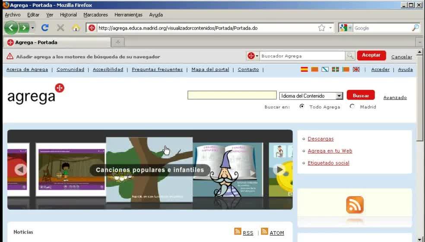The width and height of the screenshot is (425, 242).
Task: Open the Mapa del portal link
Action: click(x=210, y=70)
